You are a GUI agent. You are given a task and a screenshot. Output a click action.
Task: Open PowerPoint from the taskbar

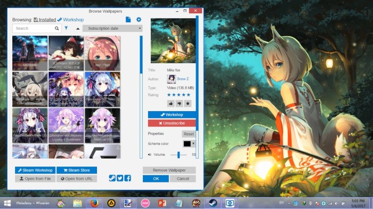click(162, 203)
